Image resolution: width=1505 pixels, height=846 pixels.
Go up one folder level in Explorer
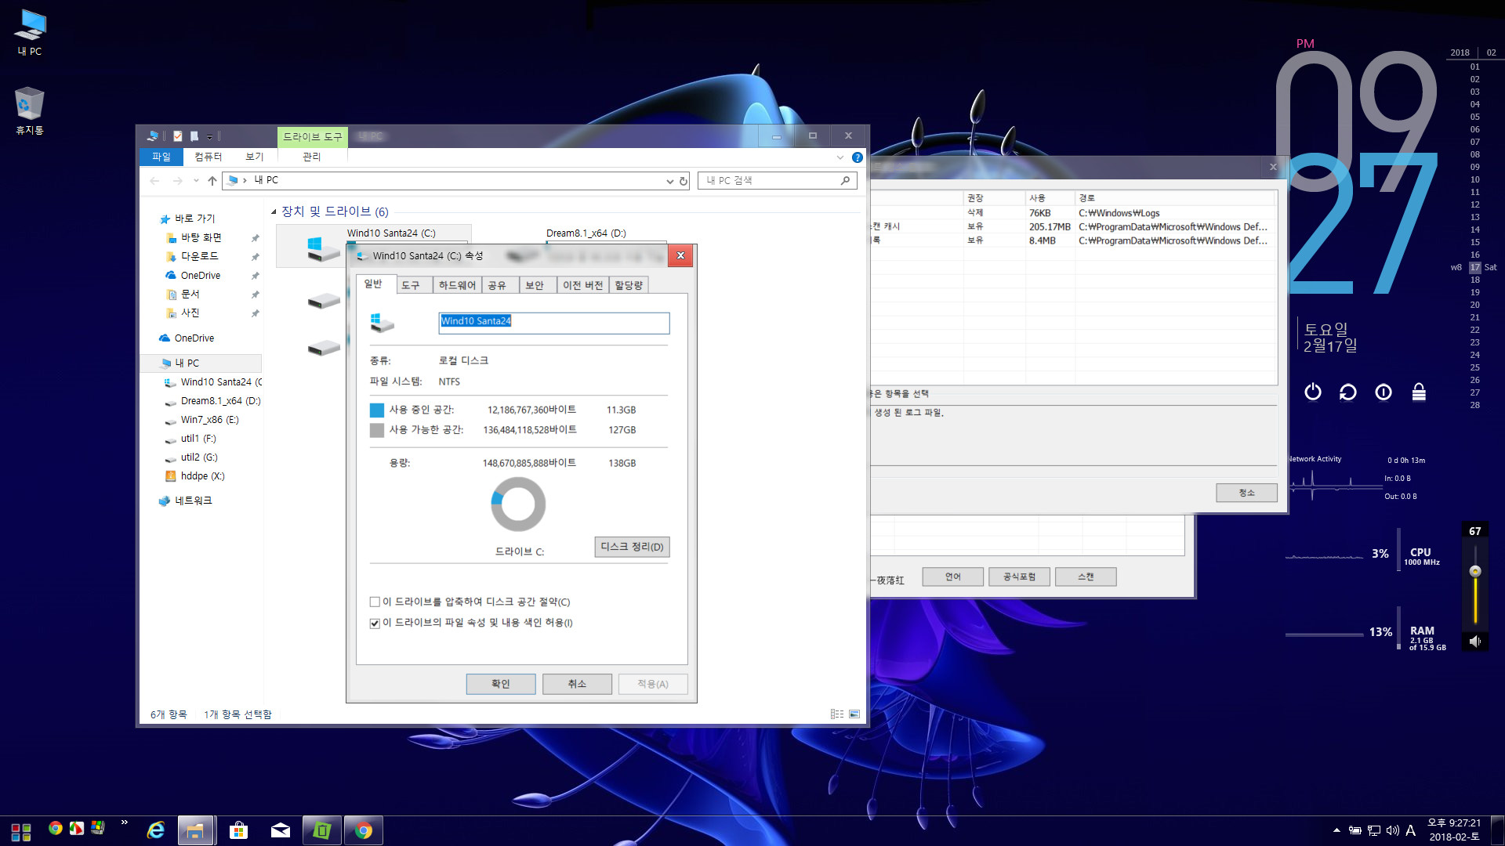(212, 181)
